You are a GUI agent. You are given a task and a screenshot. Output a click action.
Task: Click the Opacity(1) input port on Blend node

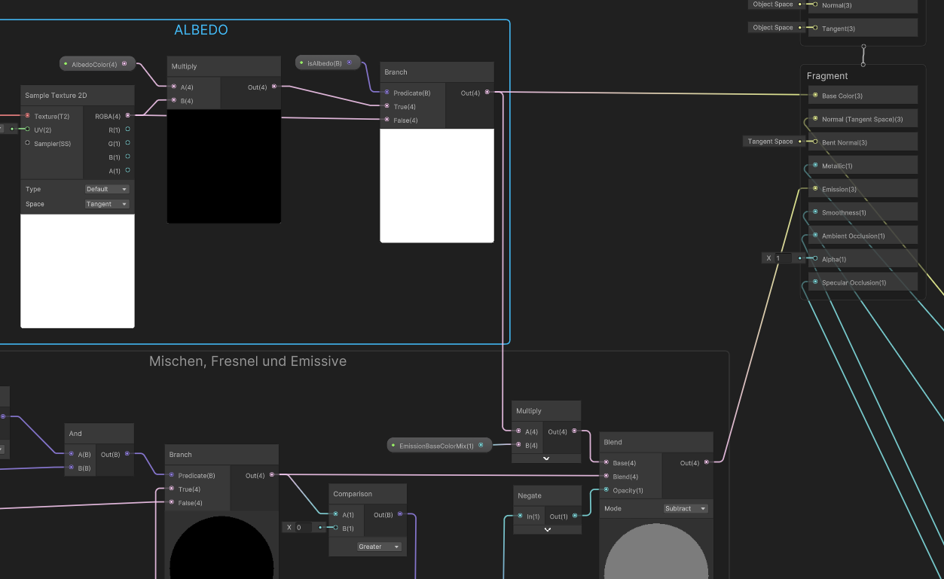[x=606, y=490]
